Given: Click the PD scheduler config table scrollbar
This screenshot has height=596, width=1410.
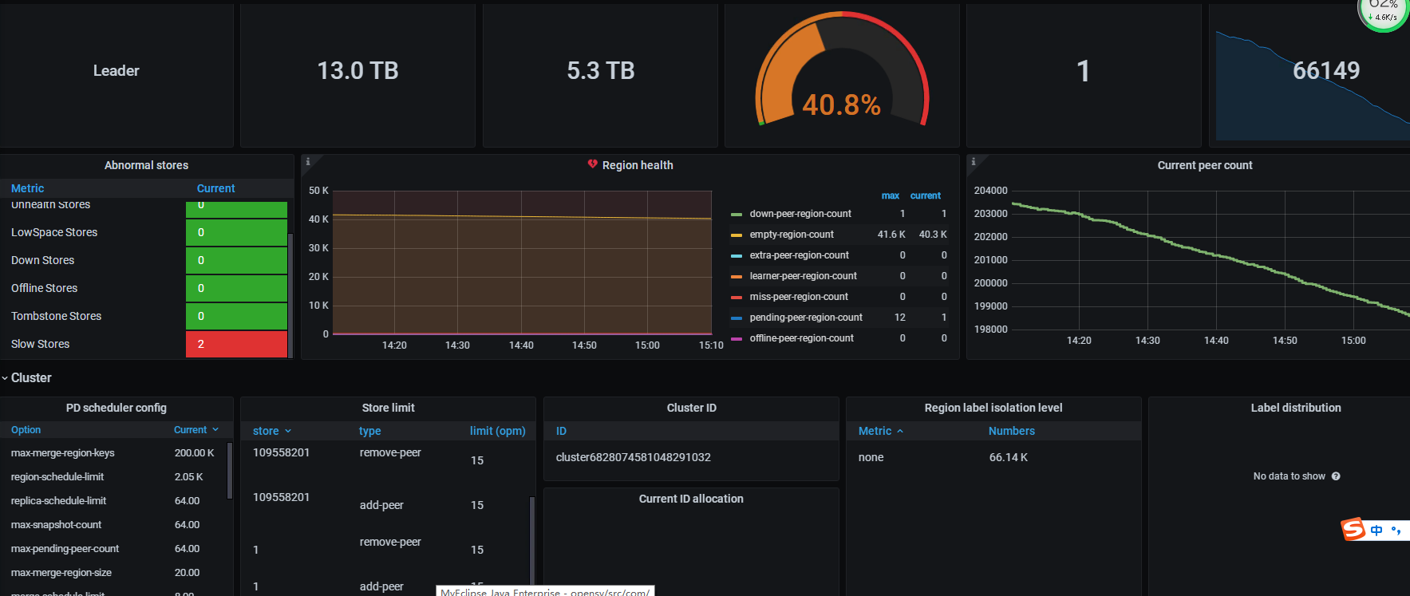Looking at the screenshot, I should [x=230, y=471].
